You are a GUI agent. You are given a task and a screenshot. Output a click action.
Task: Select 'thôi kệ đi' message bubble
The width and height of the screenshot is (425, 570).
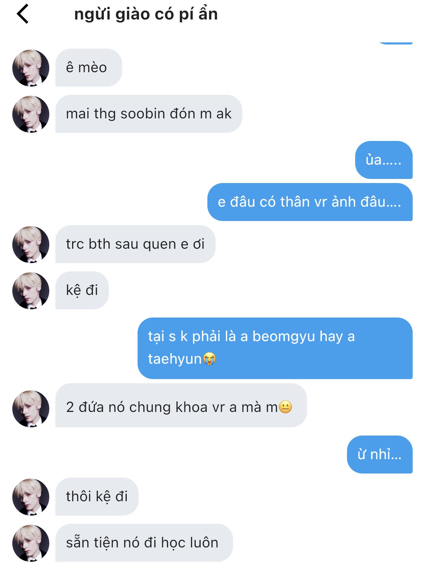point(97,496)
